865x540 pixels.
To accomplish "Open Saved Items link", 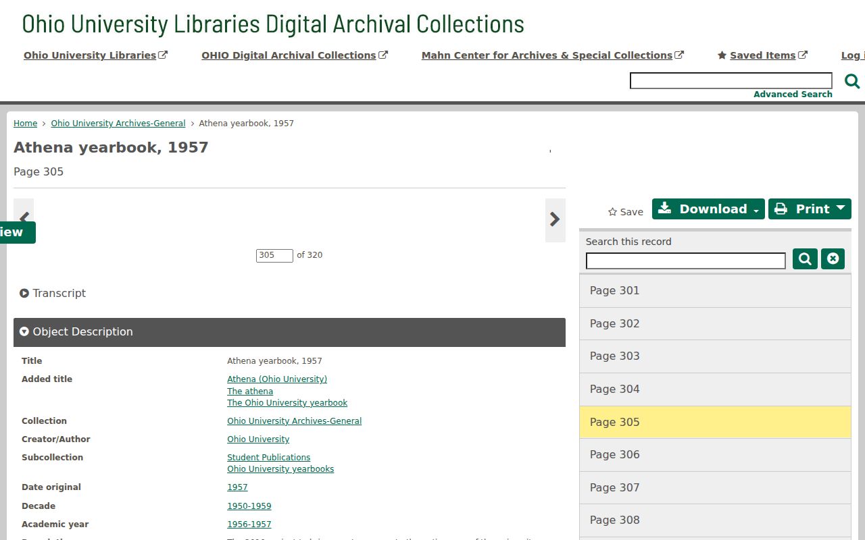I will coord(762,55).
